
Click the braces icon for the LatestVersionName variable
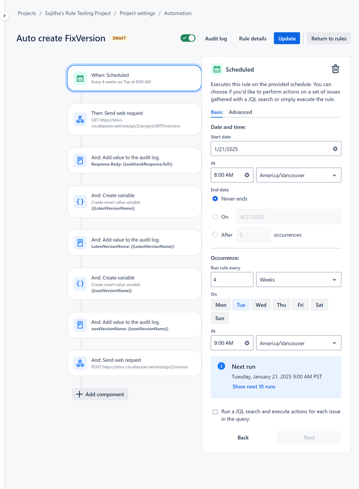pyautogui.click(x=80, y=202)
